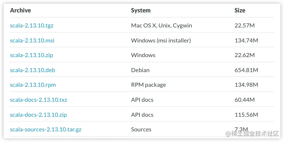Select the scala-2.13.10.rpm link

point(33,85)
